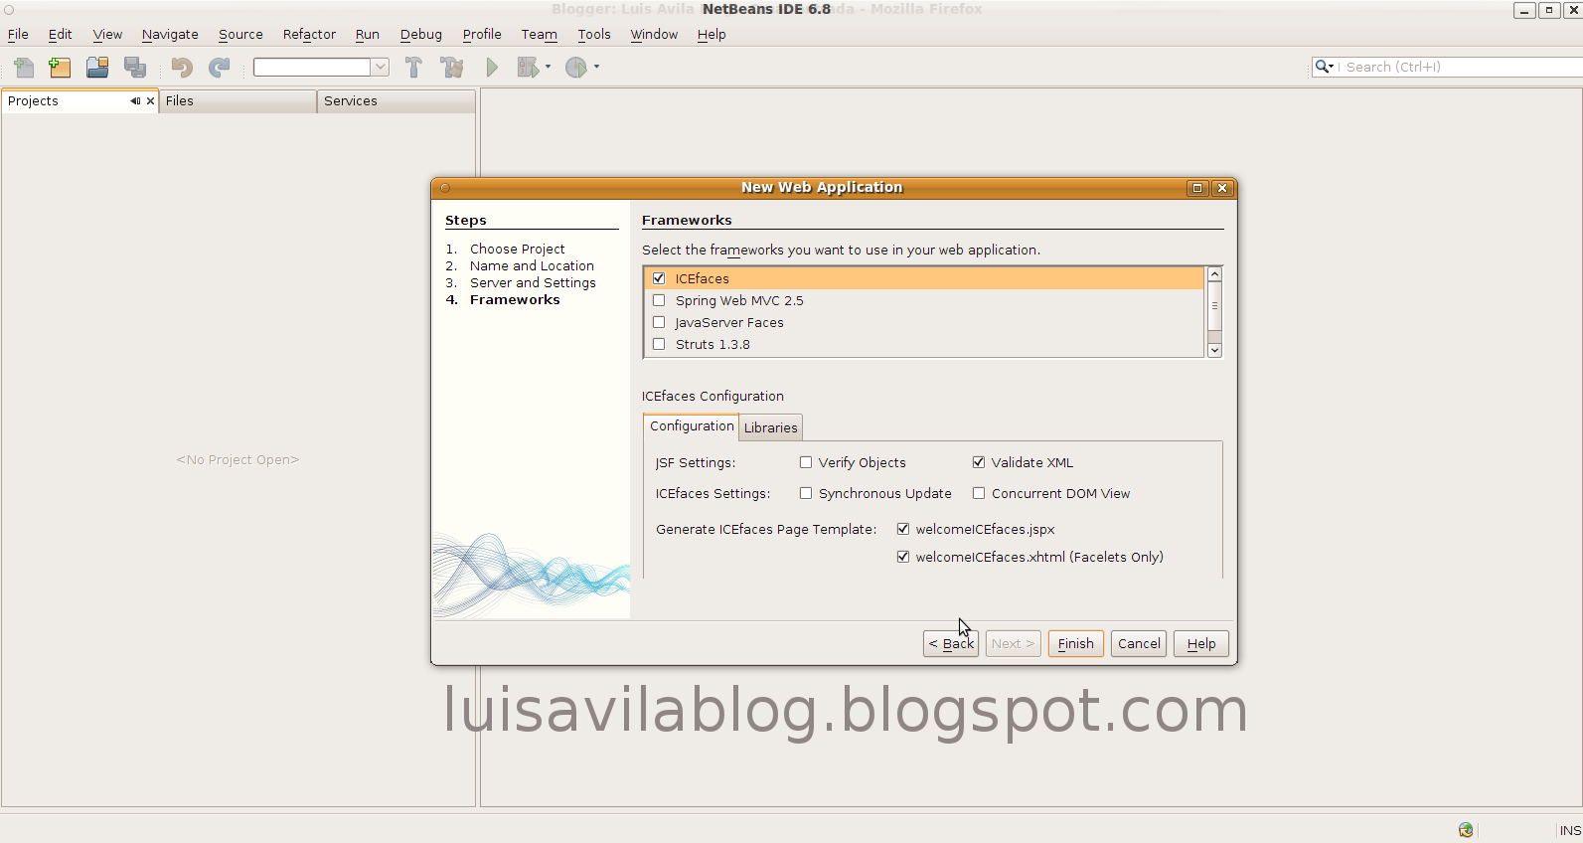
Task: Click the Build Main Project hammer icon
Action: 413,68
